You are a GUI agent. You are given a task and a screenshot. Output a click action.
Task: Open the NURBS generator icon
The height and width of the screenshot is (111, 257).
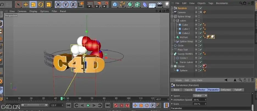click(130, 4)
